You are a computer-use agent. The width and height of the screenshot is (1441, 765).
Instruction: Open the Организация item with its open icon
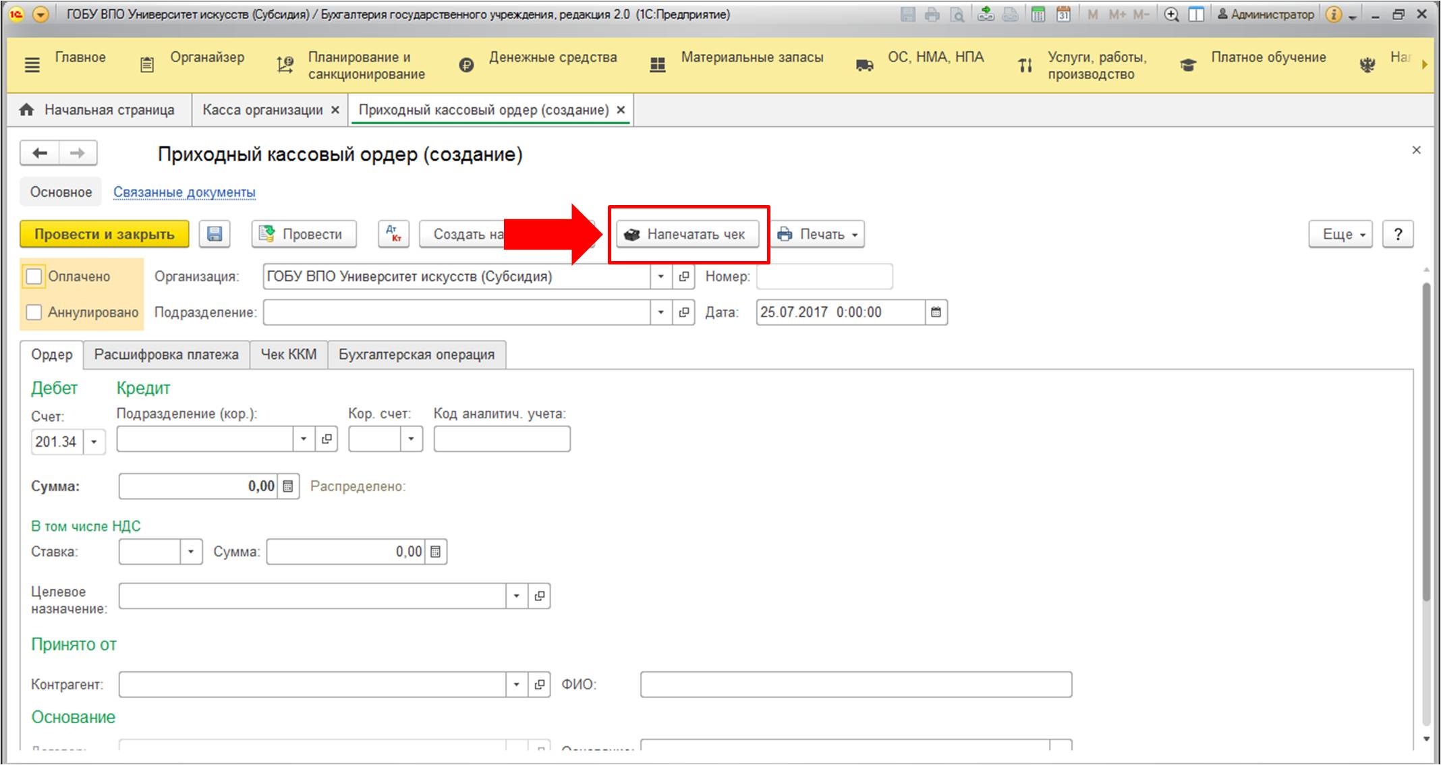click(x=683, y=277)
